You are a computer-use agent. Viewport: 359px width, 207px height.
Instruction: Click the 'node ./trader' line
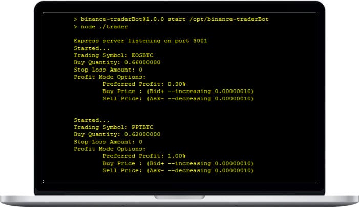tap(101, 27)
